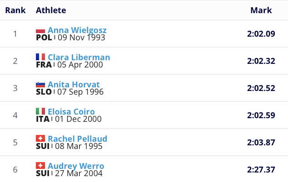The width and height of the screenshot is (288, 182).
Task: Click the Poland flag icon
Action: pyautogui.click(x=40, y=30)
